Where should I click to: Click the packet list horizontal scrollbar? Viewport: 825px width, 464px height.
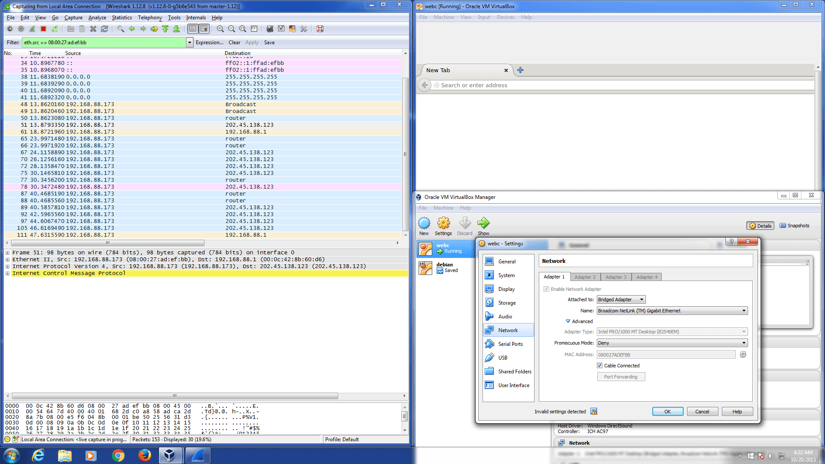click(x=108, y=243)
